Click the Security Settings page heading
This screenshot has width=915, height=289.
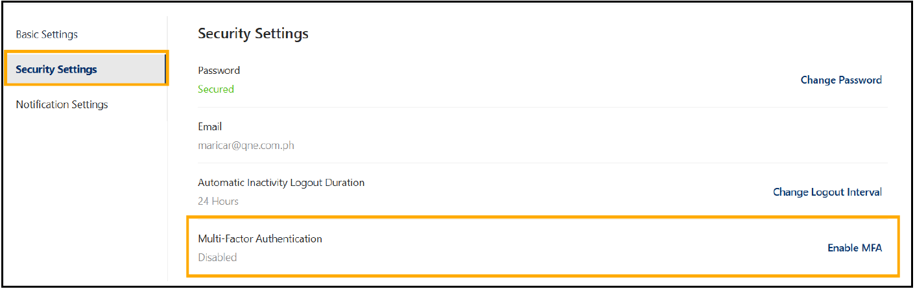[253, 34]
